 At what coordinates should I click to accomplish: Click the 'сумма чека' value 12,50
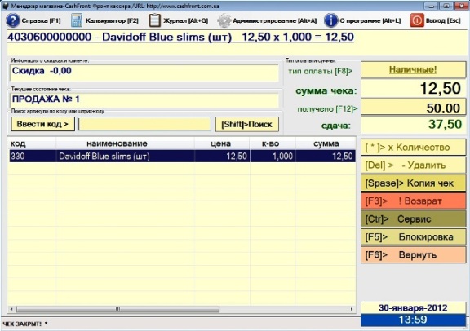(x=413, y=88)
